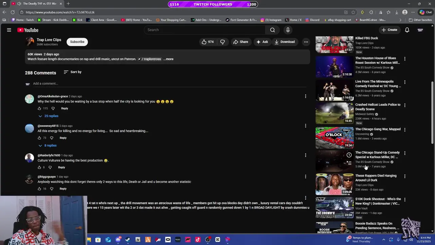Open options for Crashed Hellcat Leads Police video
This screenshot has height=245, width=435.
404,105
